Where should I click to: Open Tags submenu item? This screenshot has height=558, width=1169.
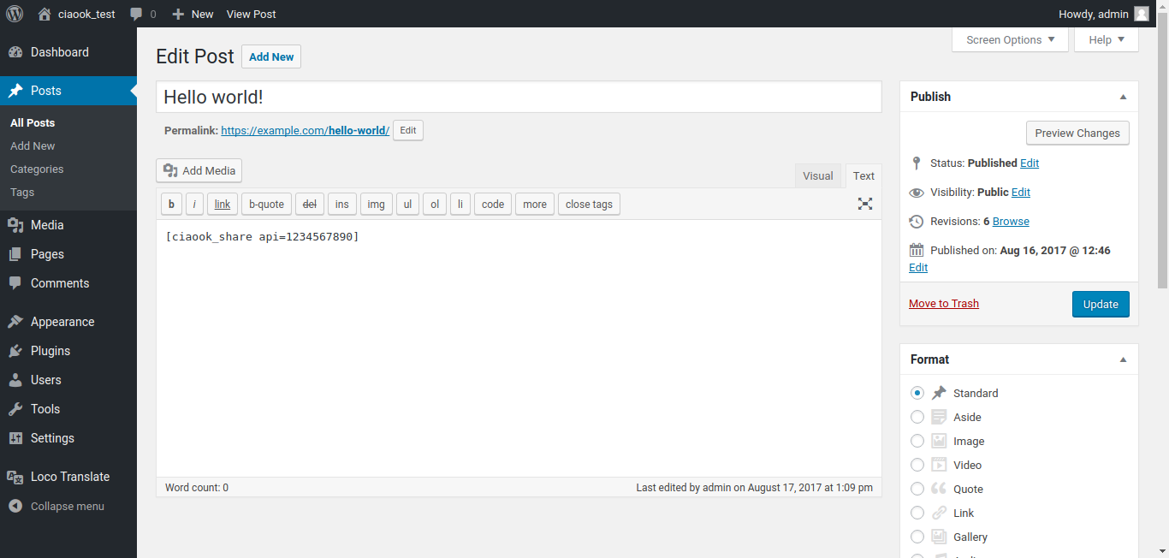pyautogui.click(x=22, y=192)
